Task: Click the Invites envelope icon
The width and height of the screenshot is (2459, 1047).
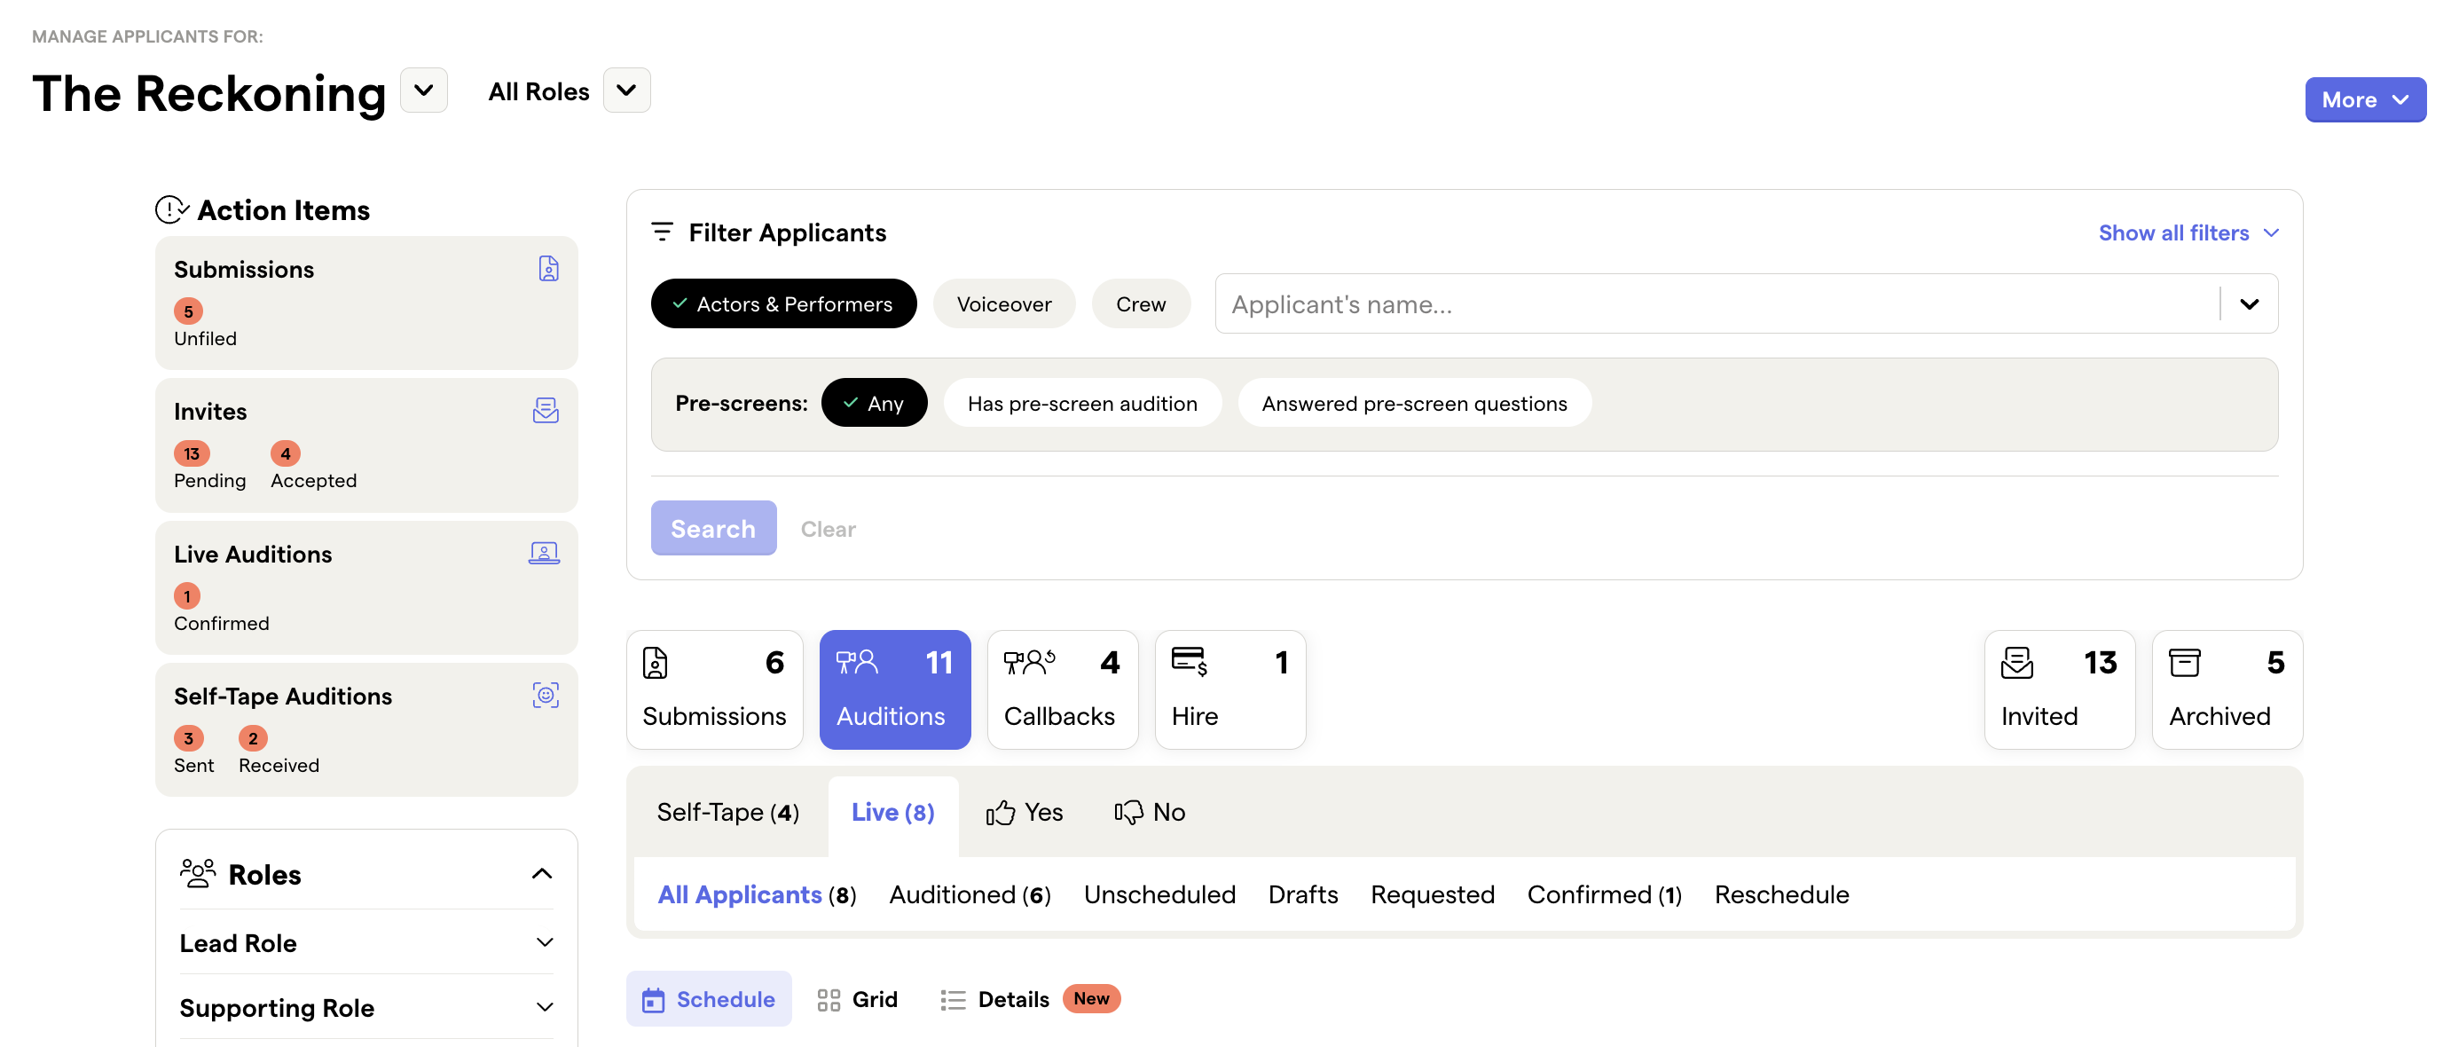Action: 545,411
